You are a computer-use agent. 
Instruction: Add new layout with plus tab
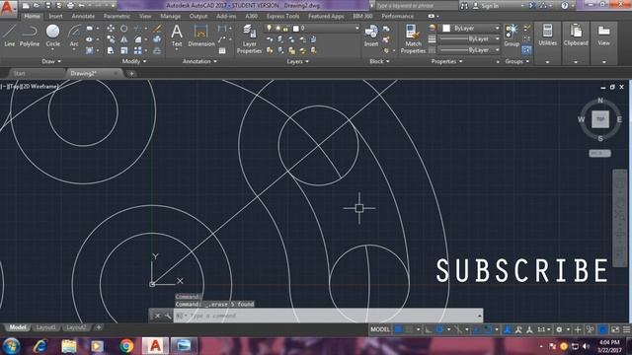tap(99, 327)
